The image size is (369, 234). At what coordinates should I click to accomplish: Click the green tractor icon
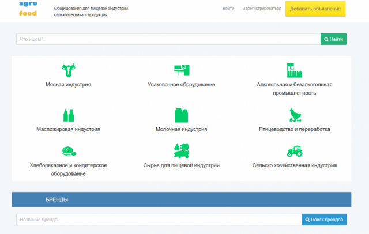(x=295, y=151)
